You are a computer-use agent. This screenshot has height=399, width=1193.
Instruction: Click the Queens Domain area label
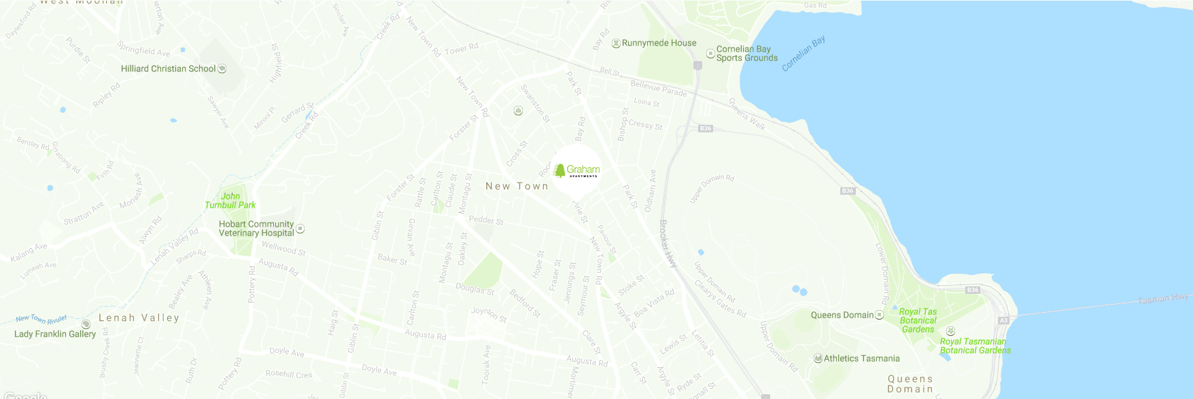[x=910, y=384]
